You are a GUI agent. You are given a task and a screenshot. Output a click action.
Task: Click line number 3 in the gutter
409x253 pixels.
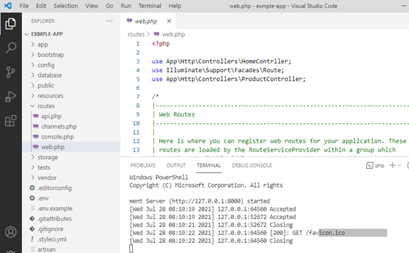click(137, 61)
